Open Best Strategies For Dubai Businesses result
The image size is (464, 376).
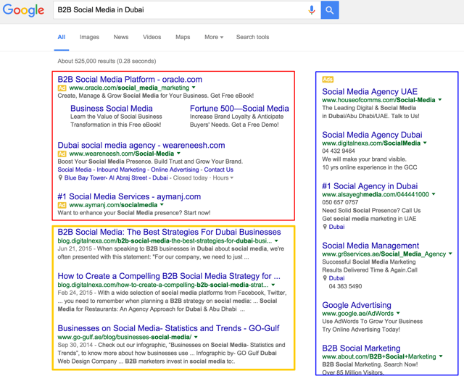169,232
